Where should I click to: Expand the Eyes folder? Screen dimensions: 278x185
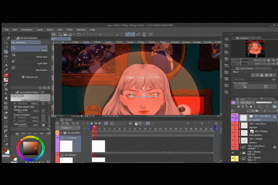[x=241, y=159]
